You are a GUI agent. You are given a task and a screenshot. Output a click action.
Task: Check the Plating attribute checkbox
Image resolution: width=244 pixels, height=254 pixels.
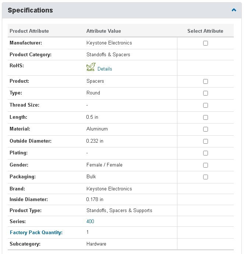coord(205,153)
